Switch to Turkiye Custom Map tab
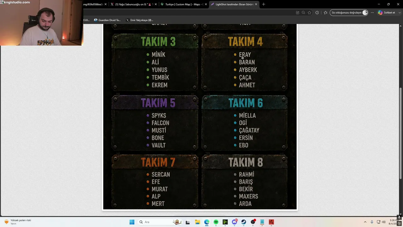Image resolution: width=403 pixels, height=227 pixels. pos(184,4)
